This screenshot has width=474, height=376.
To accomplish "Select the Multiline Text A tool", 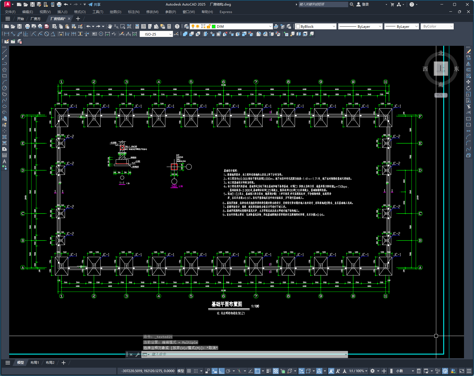I will pos(4,161).
